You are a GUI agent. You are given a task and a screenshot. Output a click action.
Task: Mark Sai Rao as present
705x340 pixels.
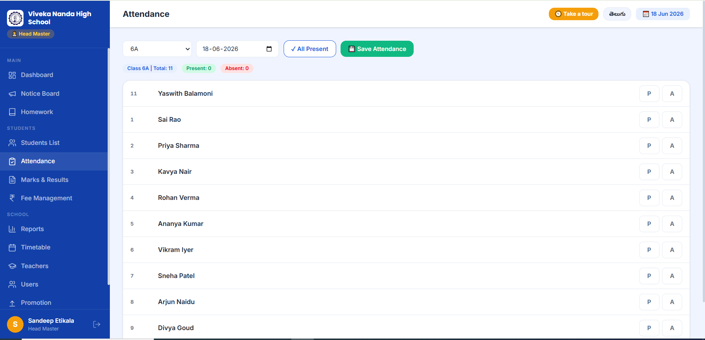pyautogui.click(x=649, y=120)
